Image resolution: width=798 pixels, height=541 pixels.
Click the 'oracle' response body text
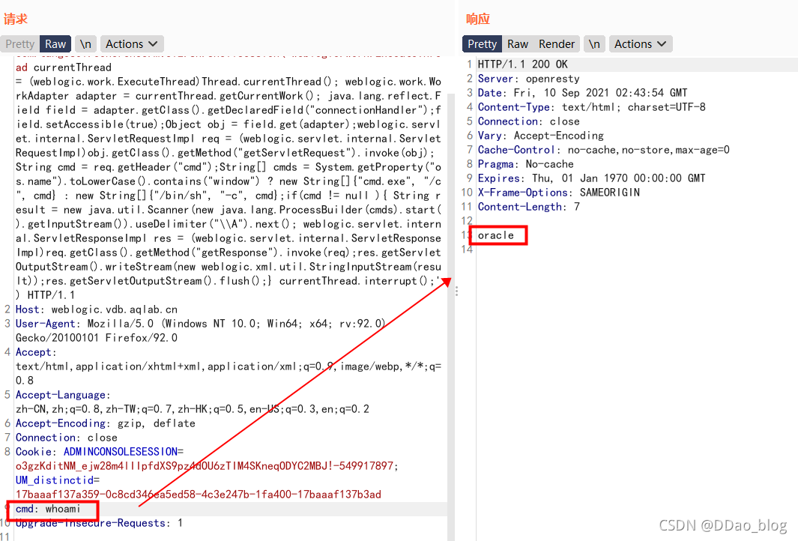point(496,235)
